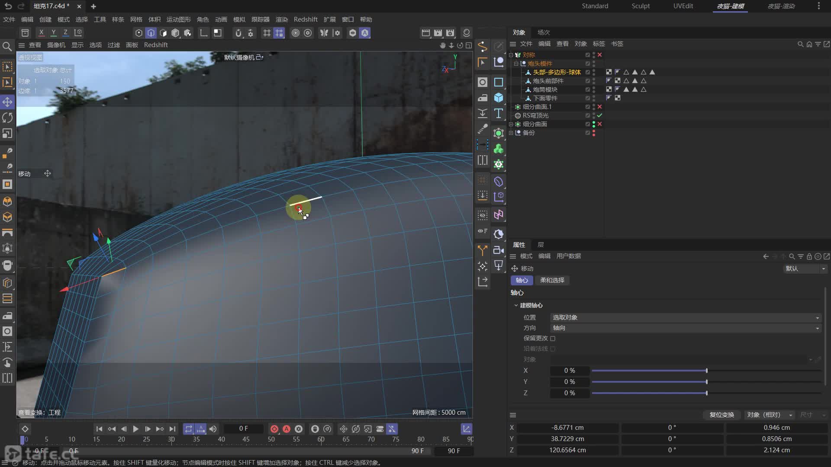Adjust the Y axis percent slider
Screen dimensions: 831x467
[x=706, y=382]
